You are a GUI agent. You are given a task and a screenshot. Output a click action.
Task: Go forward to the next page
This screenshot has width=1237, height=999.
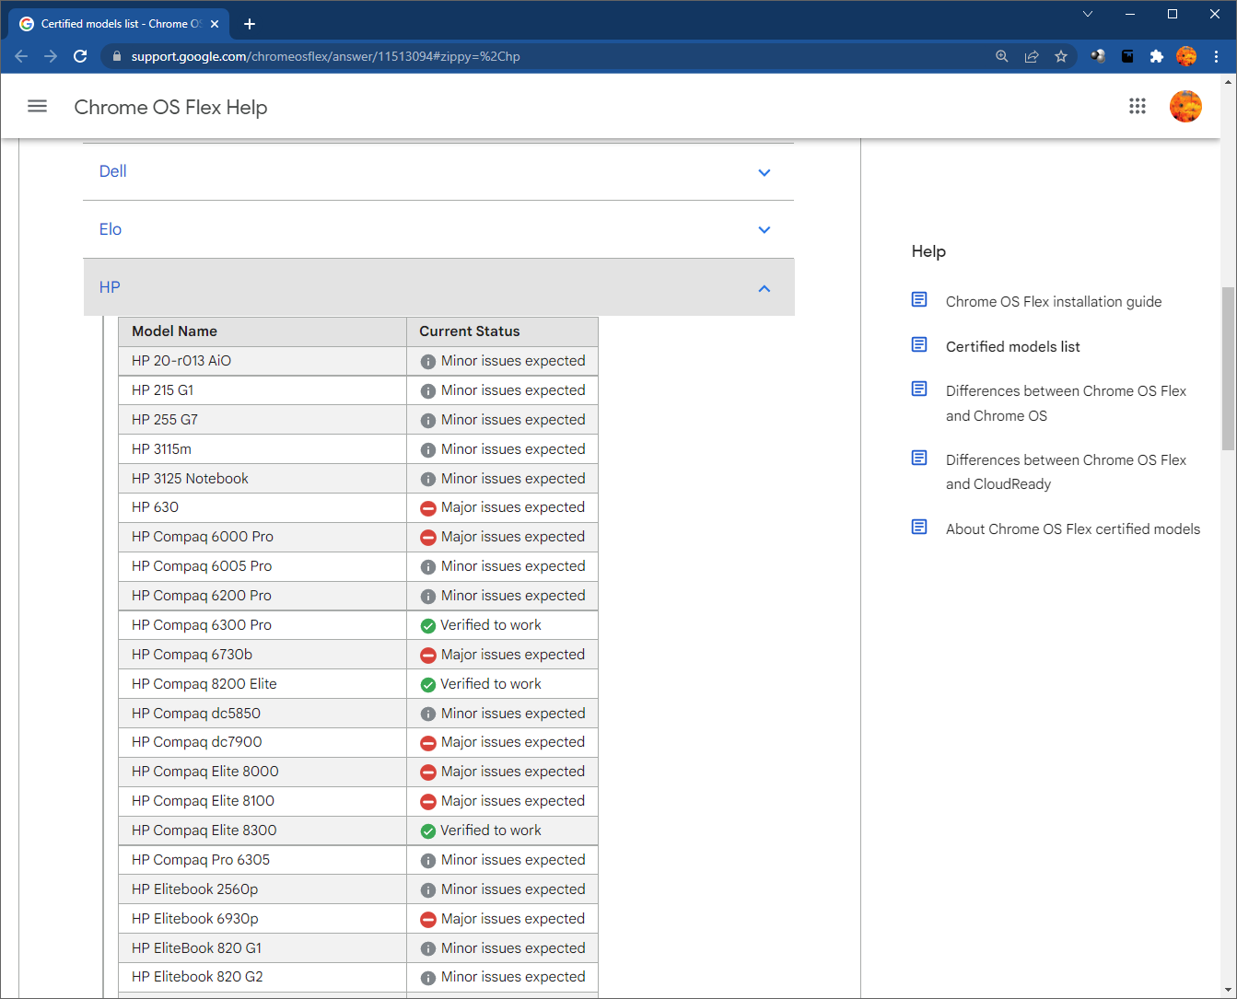click(51, 56)
